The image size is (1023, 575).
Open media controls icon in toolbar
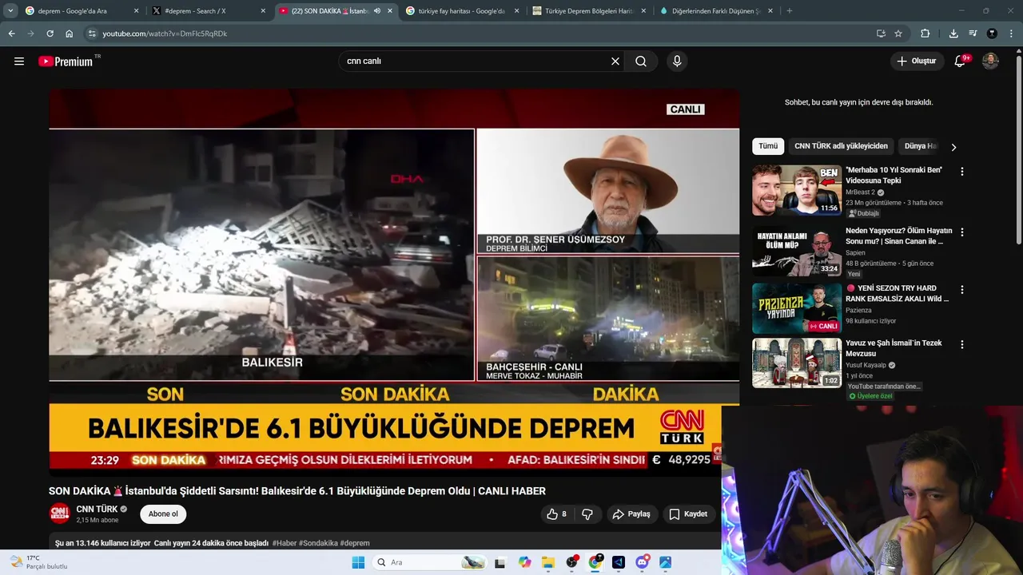973,34
